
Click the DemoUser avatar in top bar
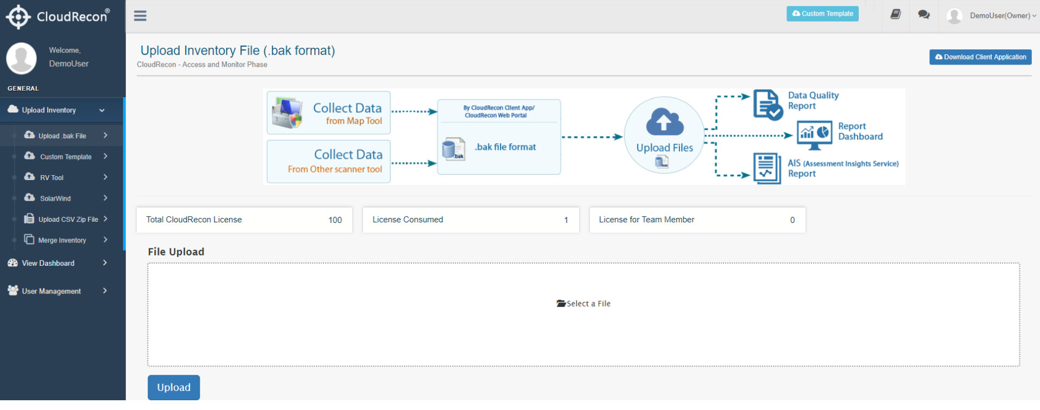pos(954,16)
